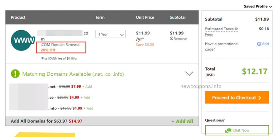Screen dimensions: 278x137
Task: Click the circled X Remove icon
Action: pyautogui.click(x=171, y=38)
